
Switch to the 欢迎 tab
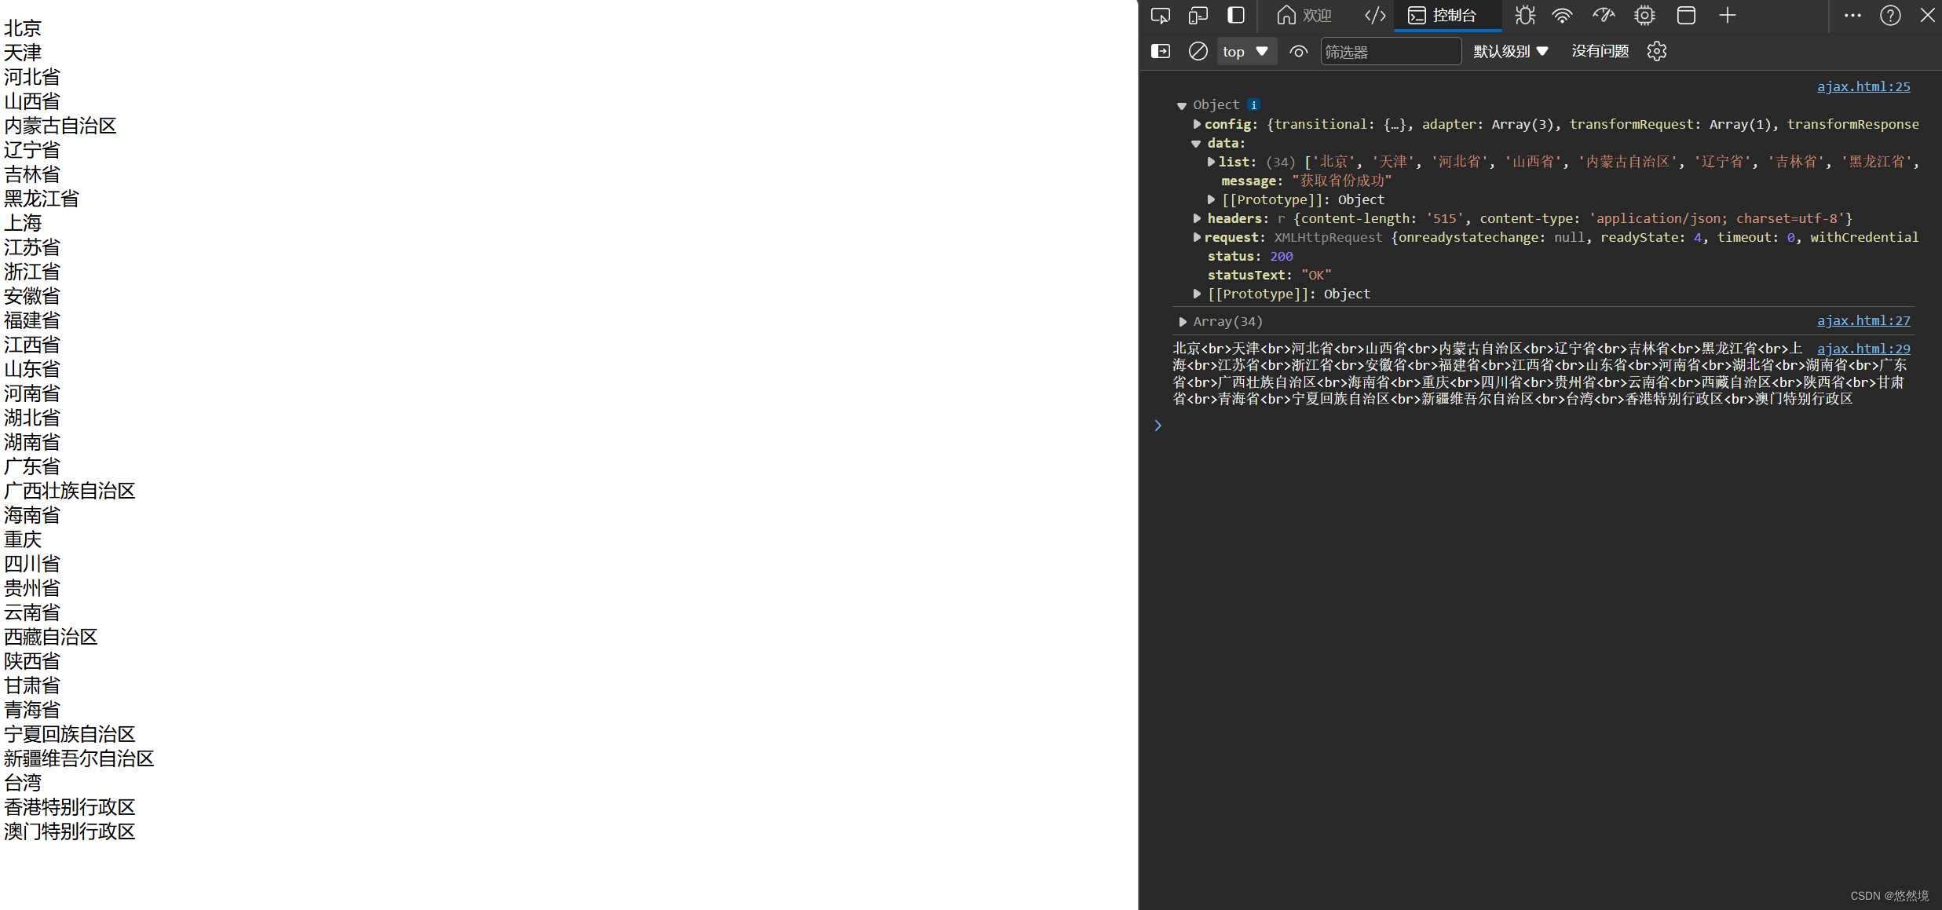click(1304, 16)
